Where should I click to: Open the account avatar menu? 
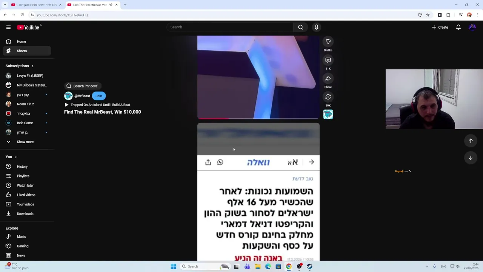tap(472, 27)
